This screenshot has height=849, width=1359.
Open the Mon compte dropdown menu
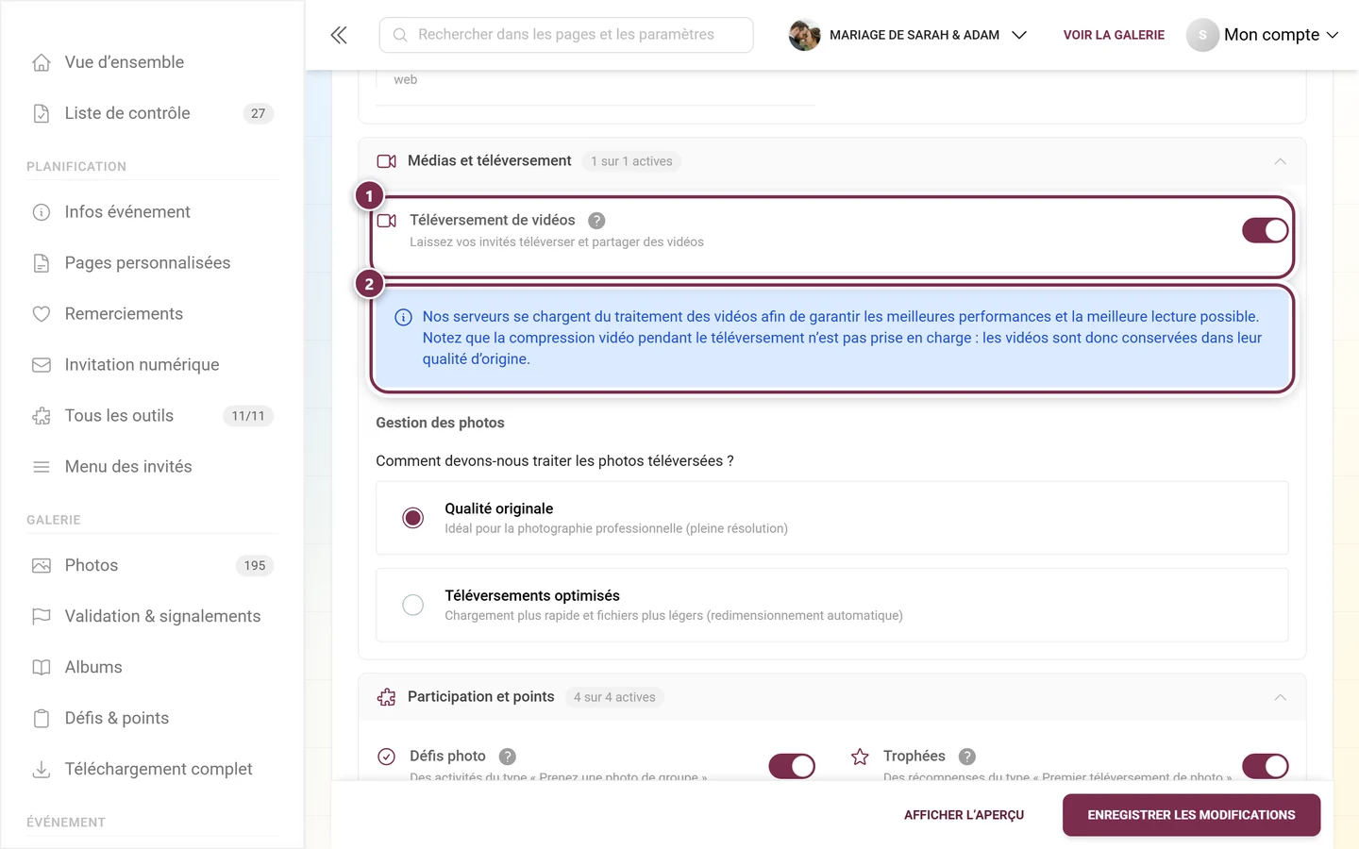1263,35
